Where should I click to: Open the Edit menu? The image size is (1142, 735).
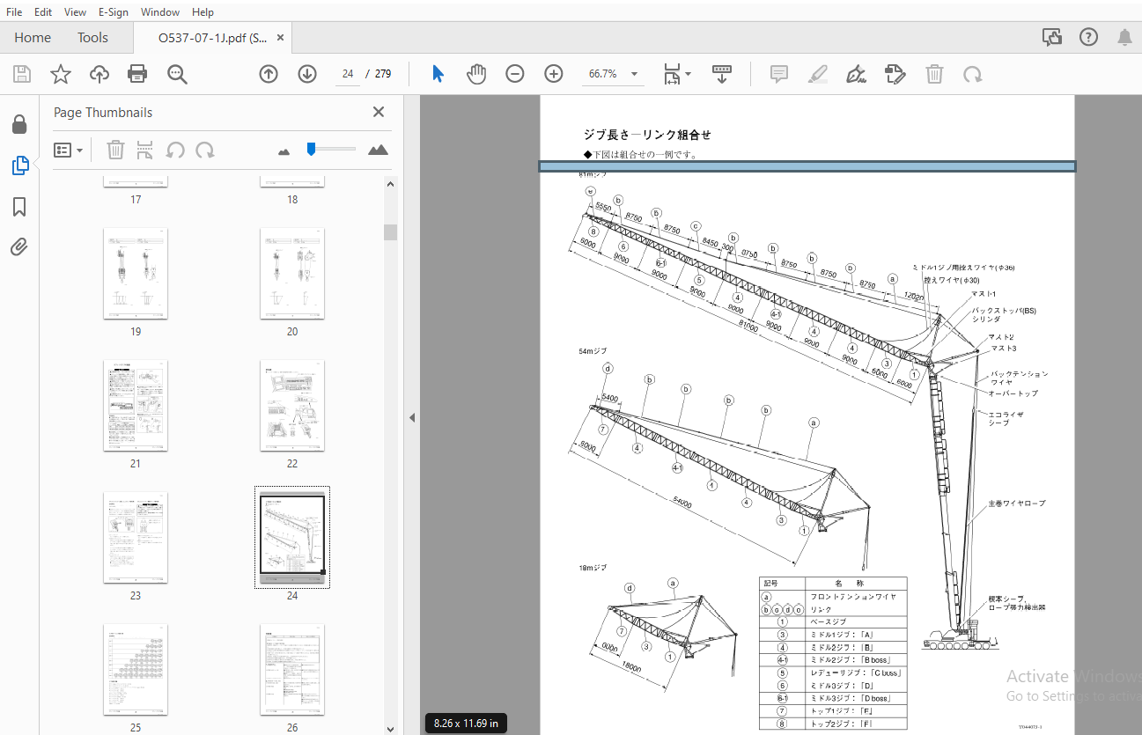[x=43, y=11]
